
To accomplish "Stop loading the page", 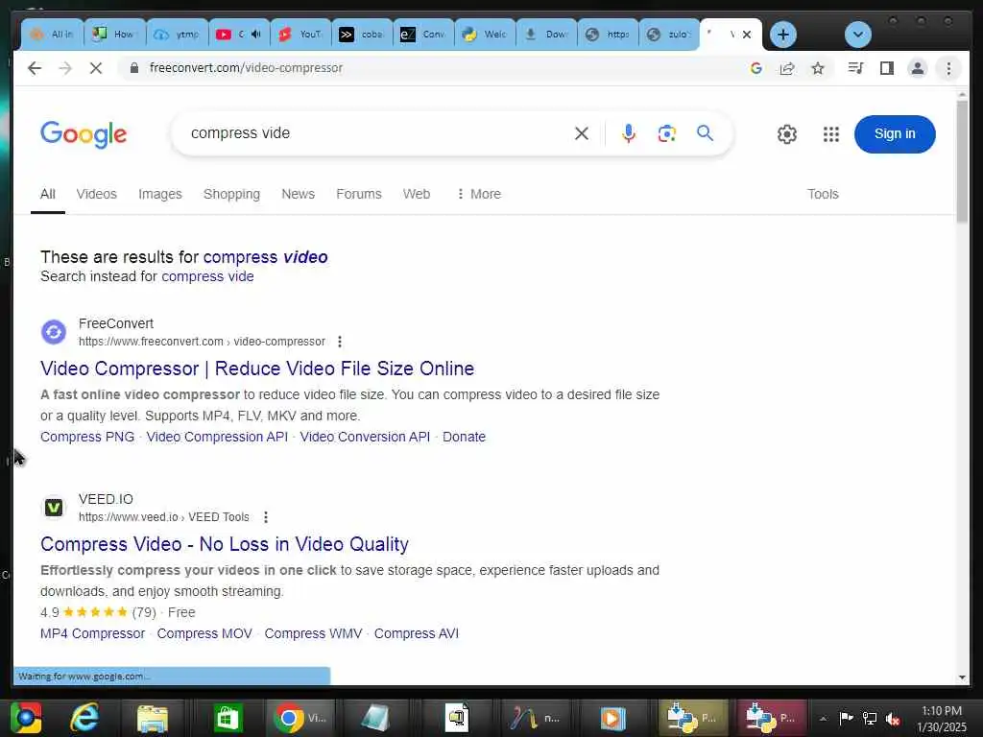I will point(96,68).
